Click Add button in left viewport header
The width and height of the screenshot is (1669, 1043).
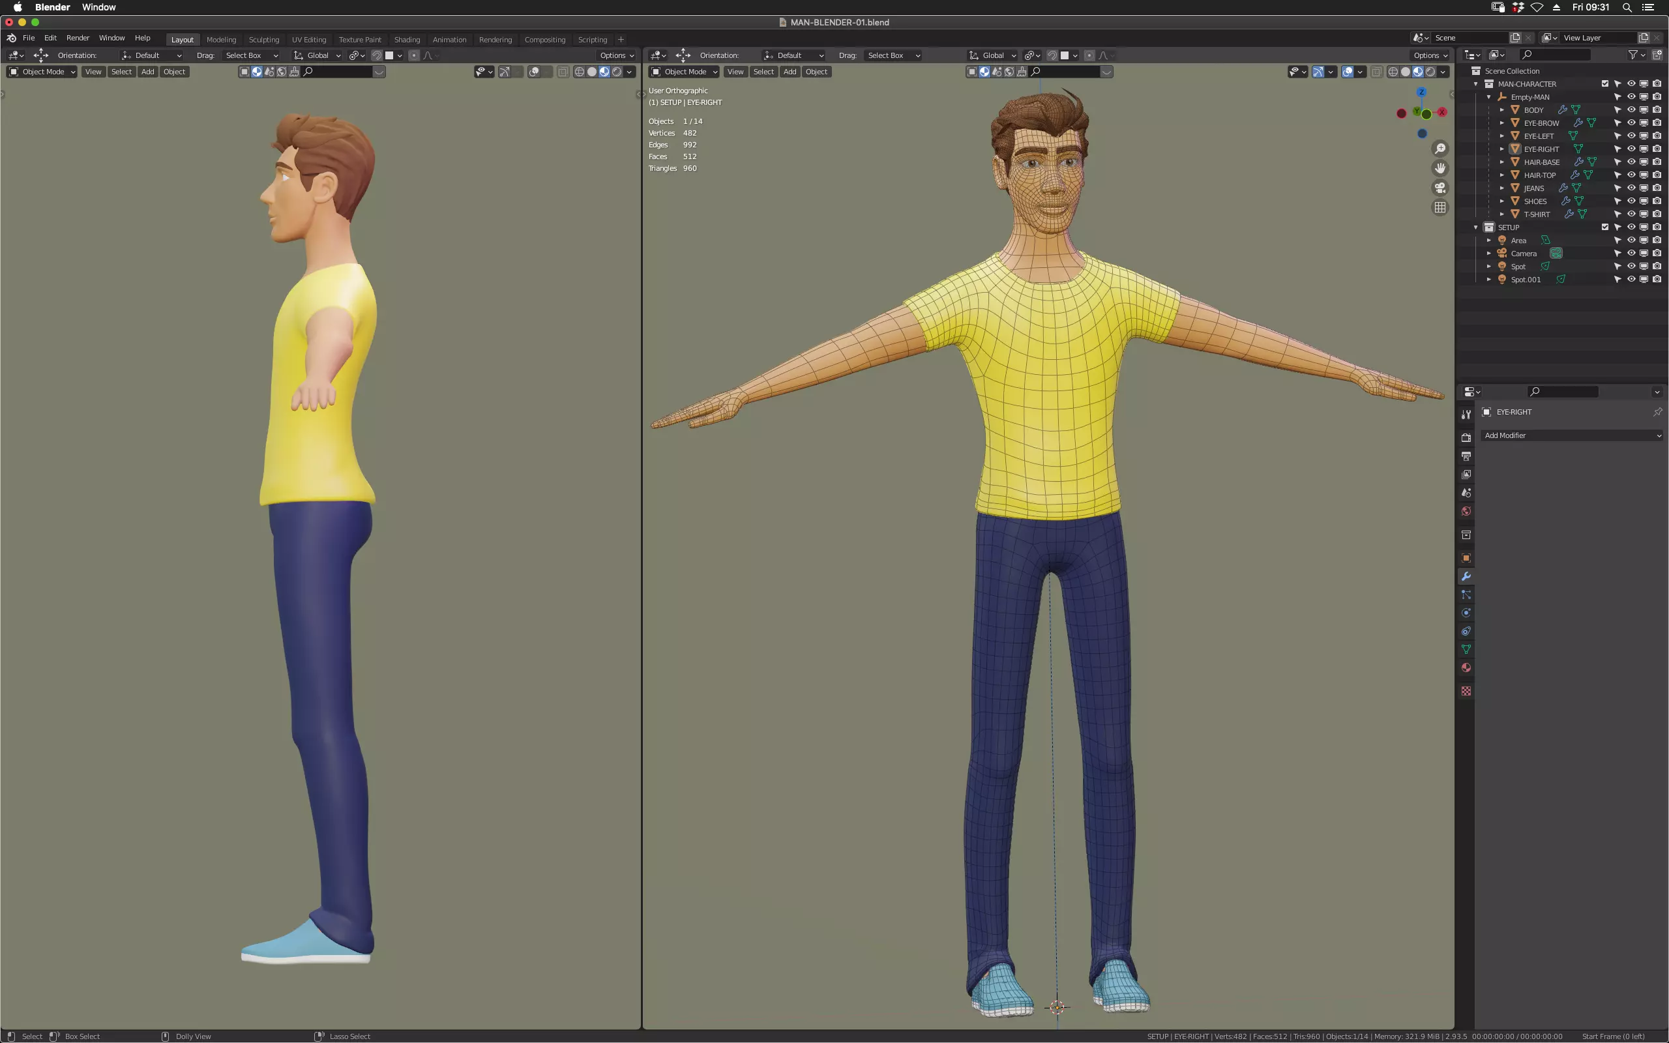[147, 72]
